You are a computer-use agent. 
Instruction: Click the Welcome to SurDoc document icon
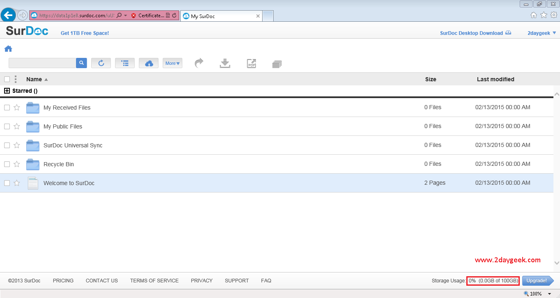click(33, 183)
